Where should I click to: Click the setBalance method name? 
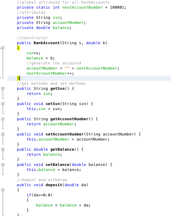pos(57,165)
